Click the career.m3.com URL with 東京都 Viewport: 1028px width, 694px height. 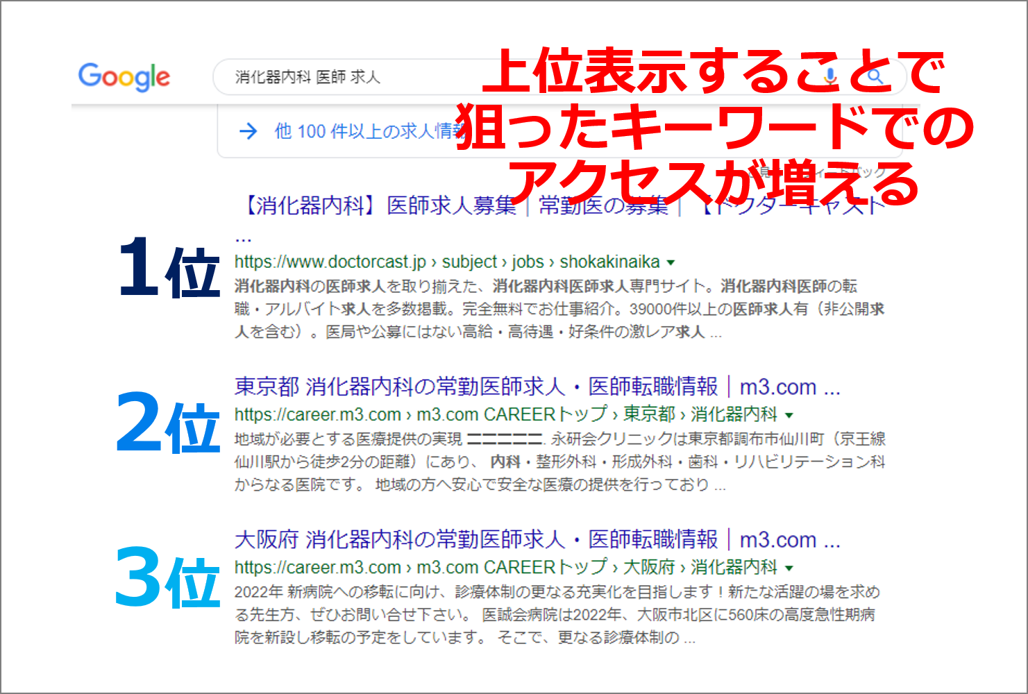[x=506, y=414]
